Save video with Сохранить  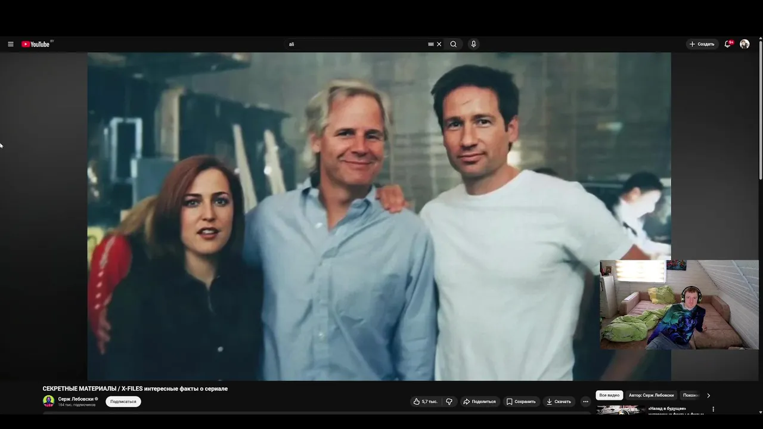click(521, 402)
